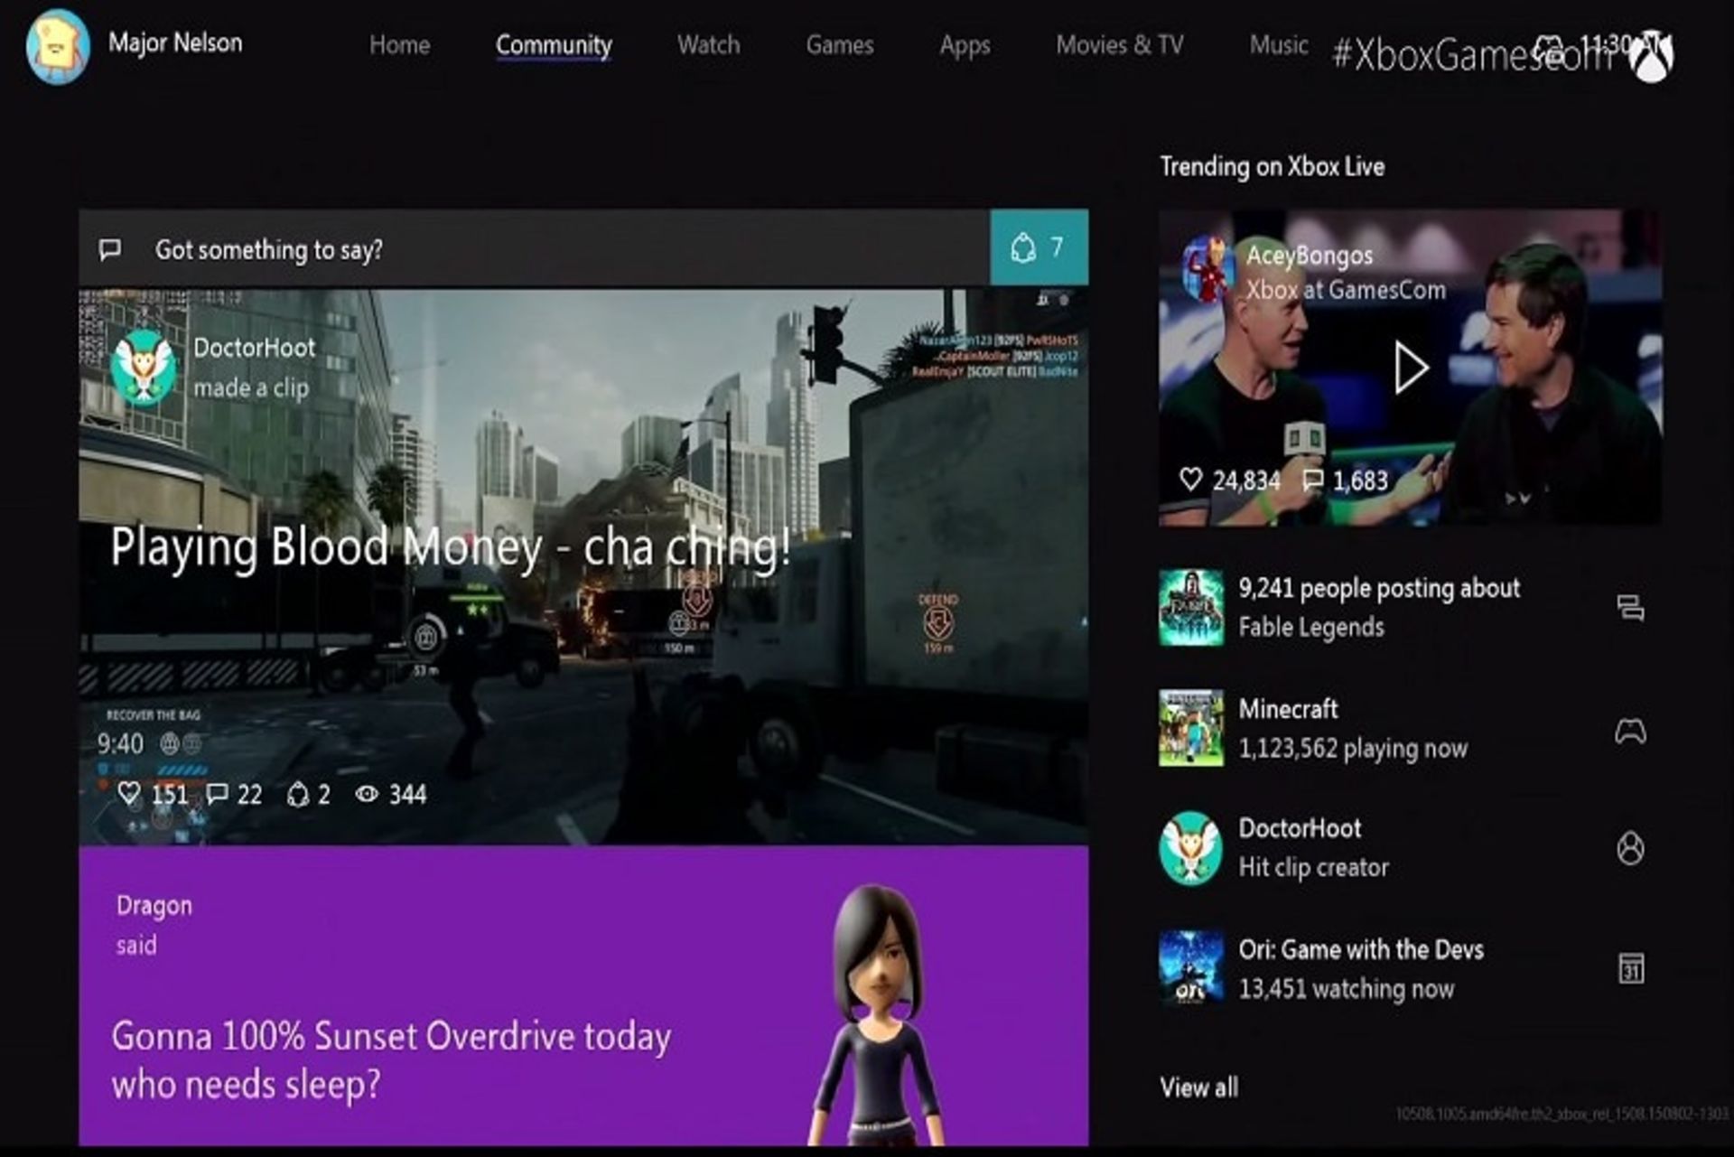Click the profile icon beside DoctorHoot
Screen dimensions: 1734x1157
(x=1630, y=848)
